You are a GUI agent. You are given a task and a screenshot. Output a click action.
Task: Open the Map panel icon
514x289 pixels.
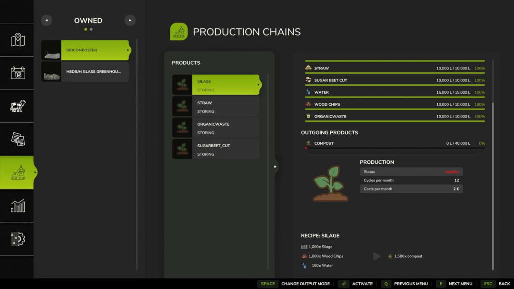[17, 40]
